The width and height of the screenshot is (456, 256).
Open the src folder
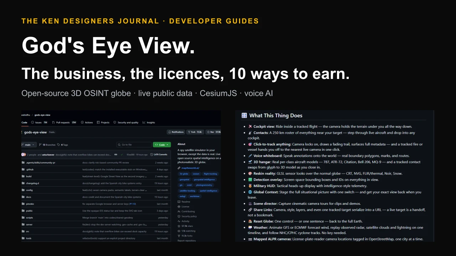pos(28,231)
